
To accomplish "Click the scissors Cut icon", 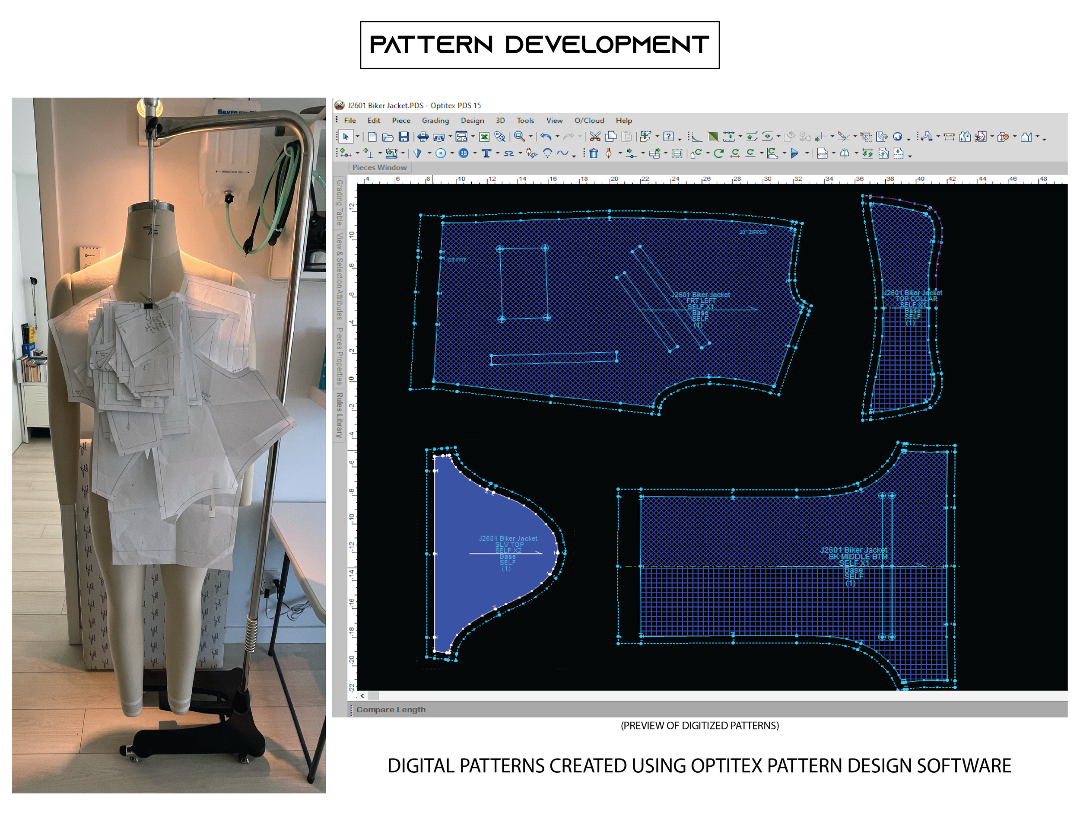I will 595,137.
